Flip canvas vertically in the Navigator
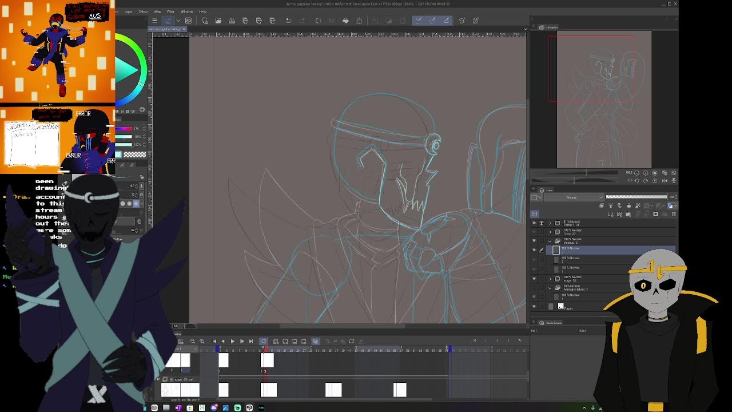This screenshot has width=732, height=412. (x=673, y=181)
